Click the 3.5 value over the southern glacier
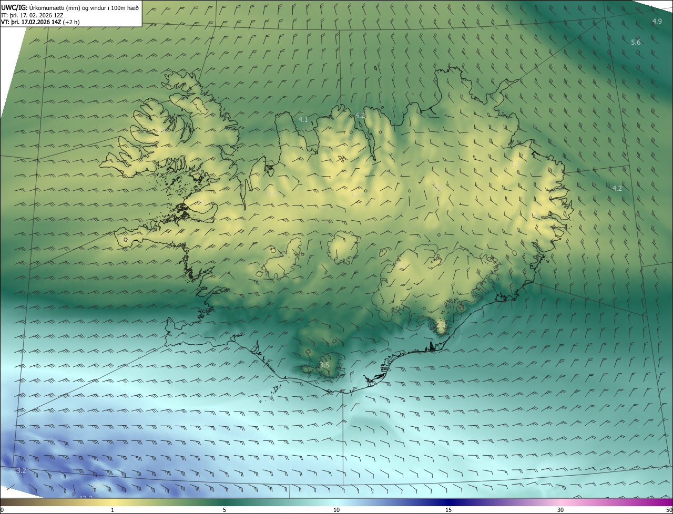The image size is (673, 514). click(324, 365)
